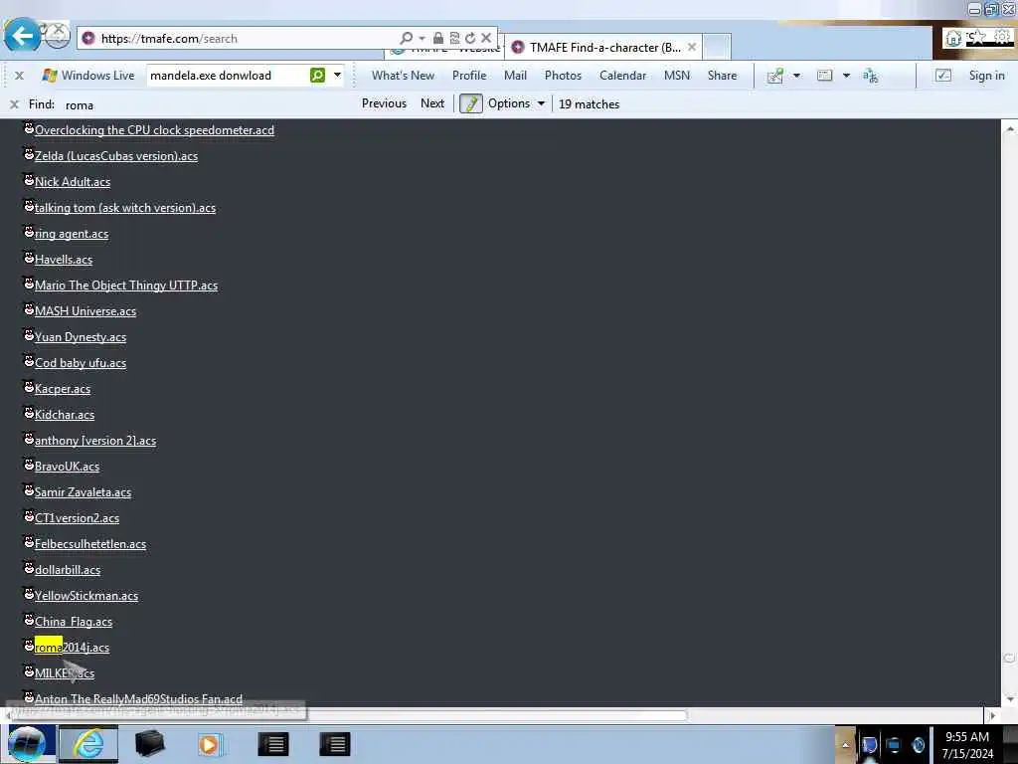Screen dimensions: 1018x764
Task: Switch to TMAFE Find-a-character tab
Action: [x=603, y=48]
